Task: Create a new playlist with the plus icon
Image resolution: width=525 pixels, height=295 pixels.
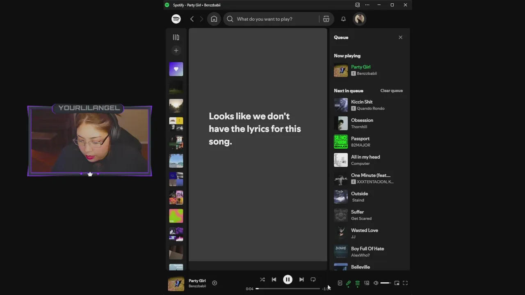Action: pos(176,50)
